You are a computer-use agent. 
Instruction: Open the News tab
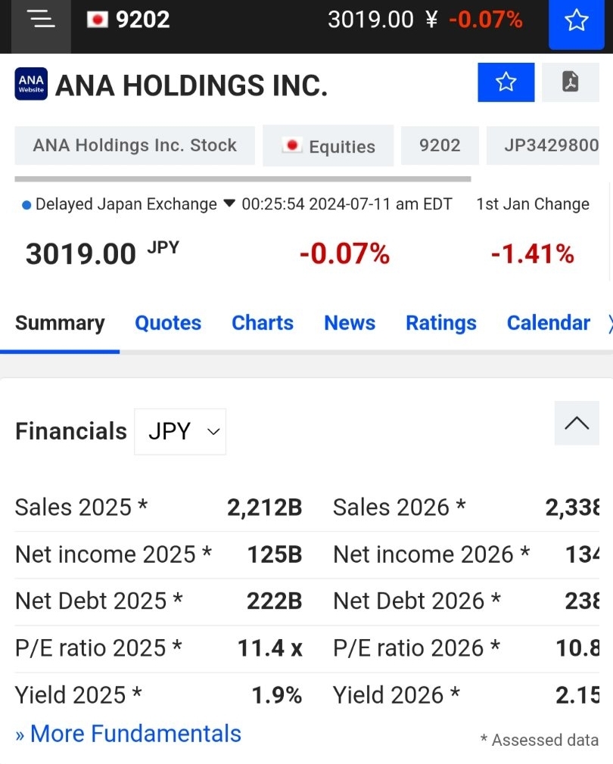point(350,323)
